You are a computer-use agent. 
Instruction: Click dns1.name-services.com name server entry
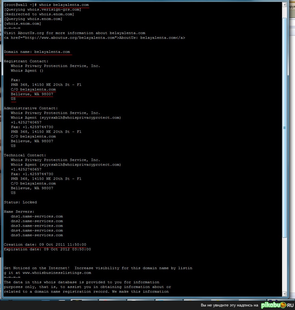[x=37, y=217]
